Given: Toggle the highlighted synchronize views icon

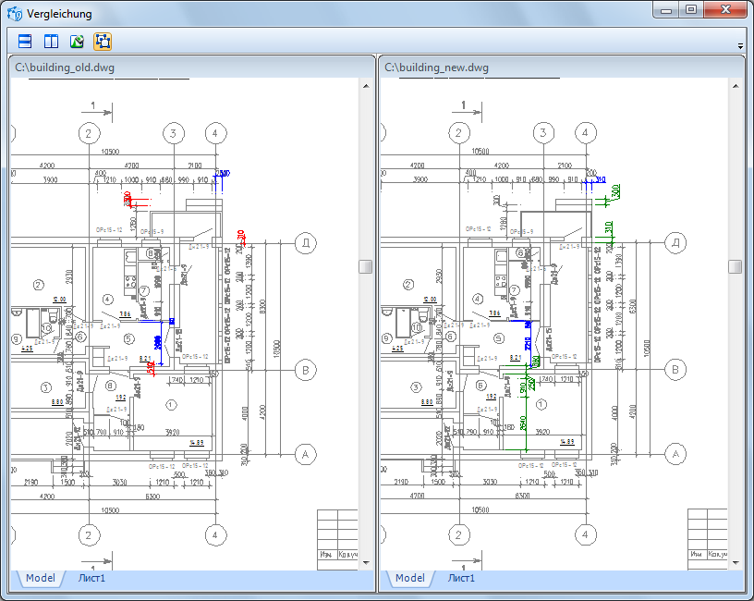Looking at the screenshot, I should tap(103, 42).
